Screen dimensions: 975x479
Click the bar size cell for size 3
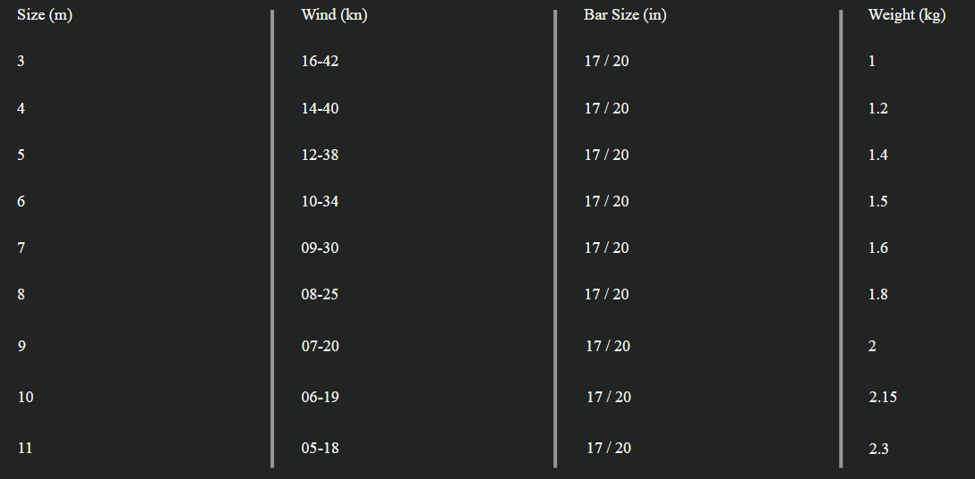(606, 62)
